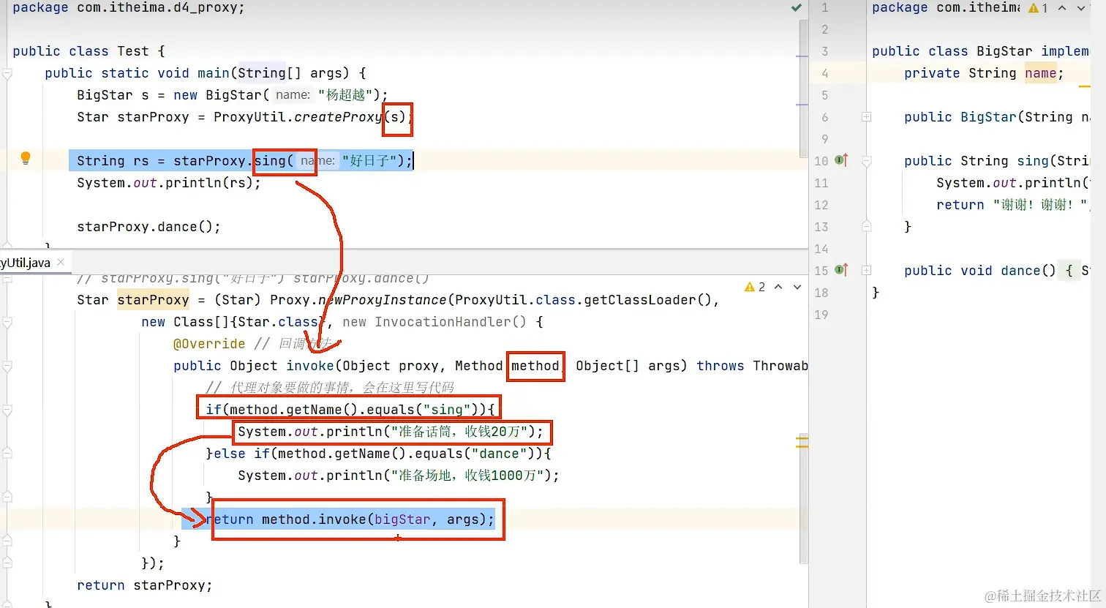Click 'InvocationHandler()' in the code
Viewport: 1106px width, 608px height.
(451, 322)
